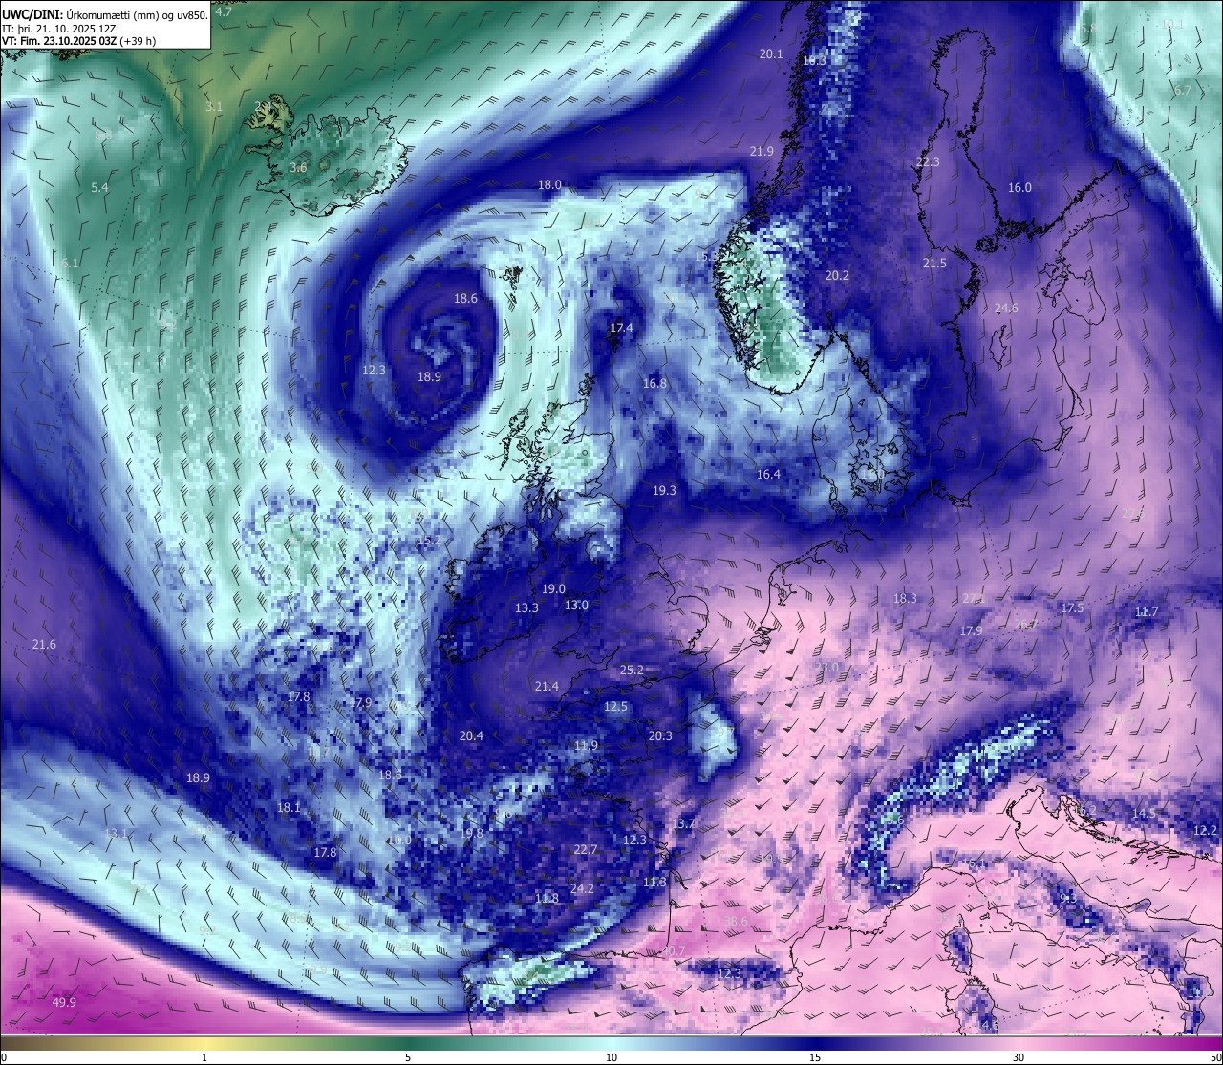Click the 5.4 value on the map
The image size is (1223, 1065).
[99, 188]
